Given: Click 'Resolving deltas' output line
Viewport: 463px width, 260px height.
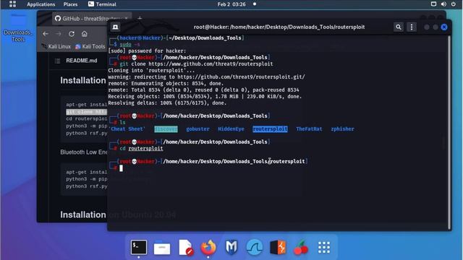Looking at the screenshot, I should 167,103.
